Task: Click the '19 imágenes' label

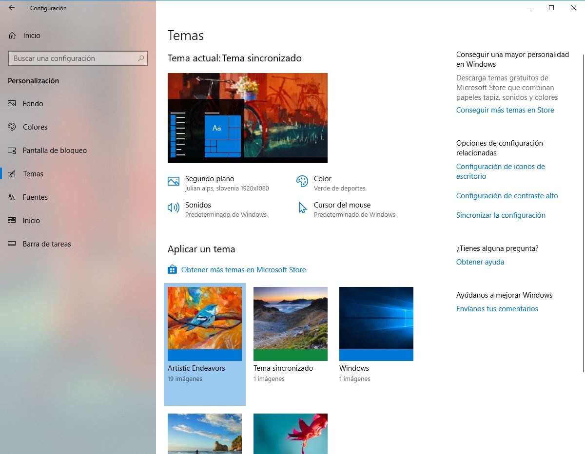Action: click(185, 379)
